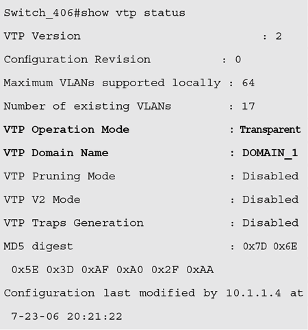Click the VTP Pruning Mode Disabled value

(x=270, y=176)
